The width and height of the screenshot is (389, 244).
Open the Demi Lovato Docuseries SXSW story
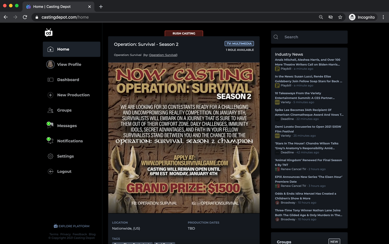tap(308, 129)
